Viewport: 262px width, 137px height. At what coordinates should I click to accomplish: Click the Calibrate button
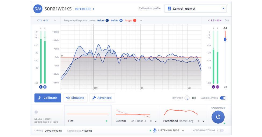(48, 98)
